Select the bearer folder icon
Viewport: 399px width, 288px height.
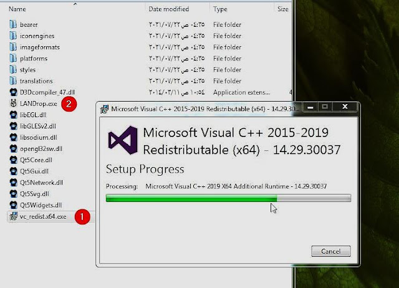click(x=13, y=24)
